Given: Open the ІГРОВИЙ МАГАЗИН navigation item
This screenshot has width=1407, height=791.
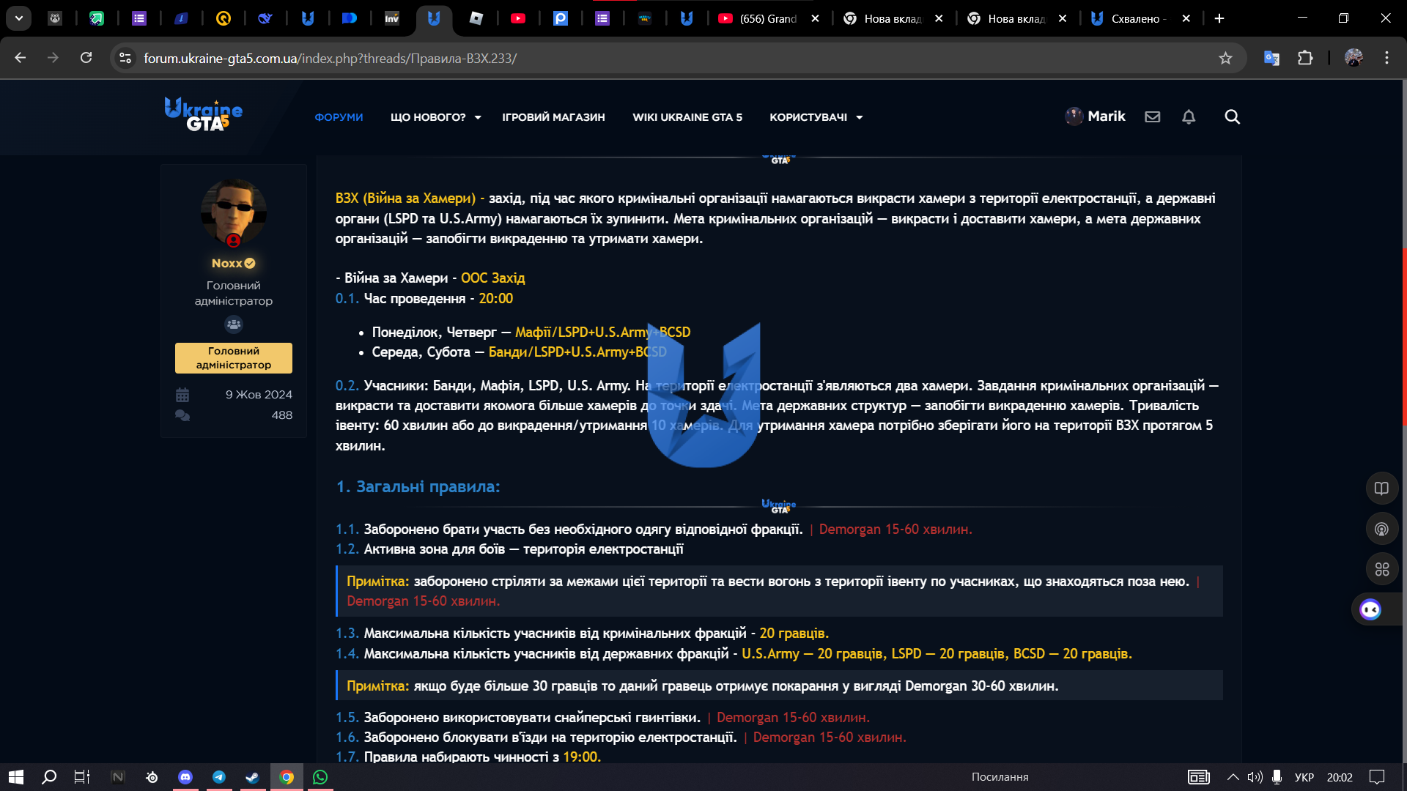Looking at the screenshot, I should [553, 117].
